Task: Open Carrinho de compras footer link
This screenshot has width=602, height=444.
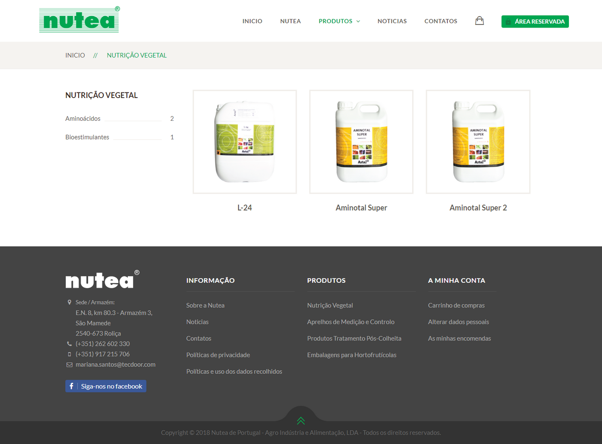Action: [456, 305]
